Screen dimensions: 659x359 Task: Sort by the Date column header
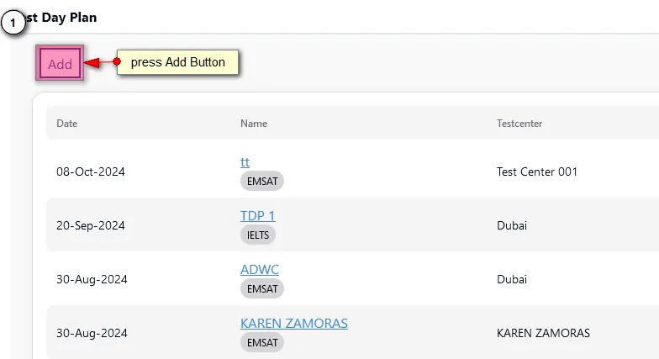[66, 124]
